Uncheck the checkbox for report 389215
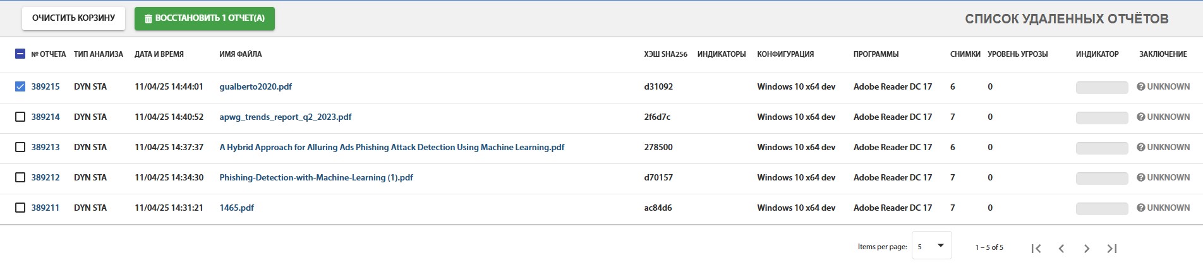The image size is (1203, 265). click(20, 86)
